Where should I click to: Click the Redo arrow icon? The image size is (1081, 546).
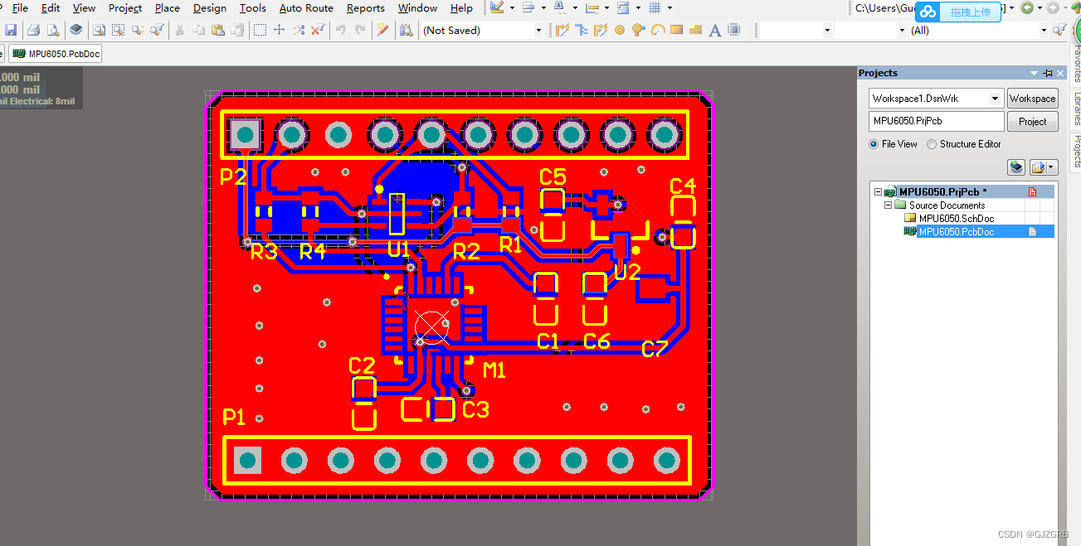point(360,30)
